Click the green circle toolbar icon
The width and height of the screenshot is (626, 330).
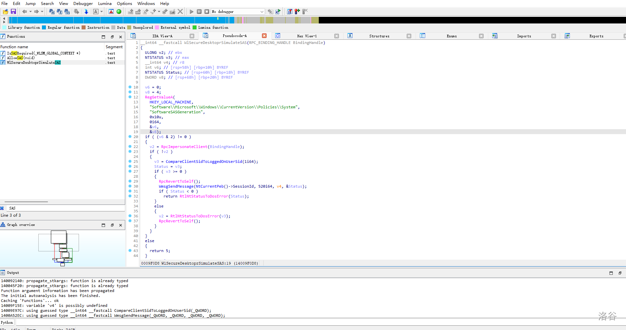coord(119,12)
